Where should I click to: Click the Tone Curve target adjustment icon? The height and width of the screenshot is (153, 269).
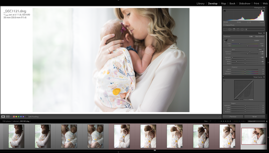coord(225,81)
